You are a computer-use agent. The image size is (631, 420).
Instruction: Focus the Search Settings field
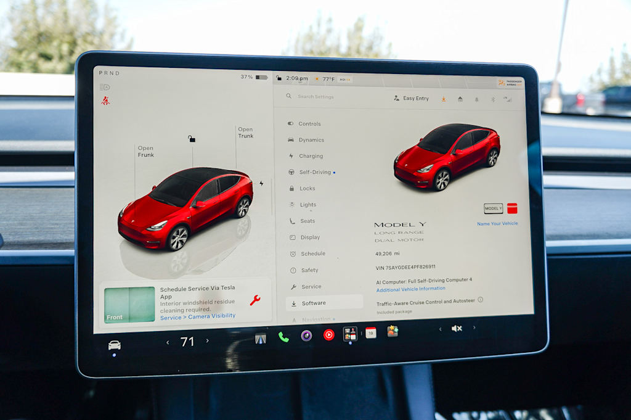coord(316,97)
